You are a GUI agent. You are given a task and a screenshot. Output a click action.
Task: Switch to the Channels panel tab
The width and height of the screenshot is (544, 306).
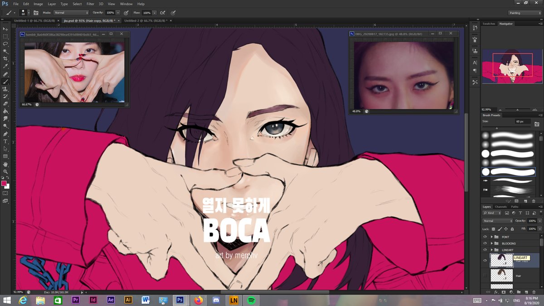[x=500, y=207]
